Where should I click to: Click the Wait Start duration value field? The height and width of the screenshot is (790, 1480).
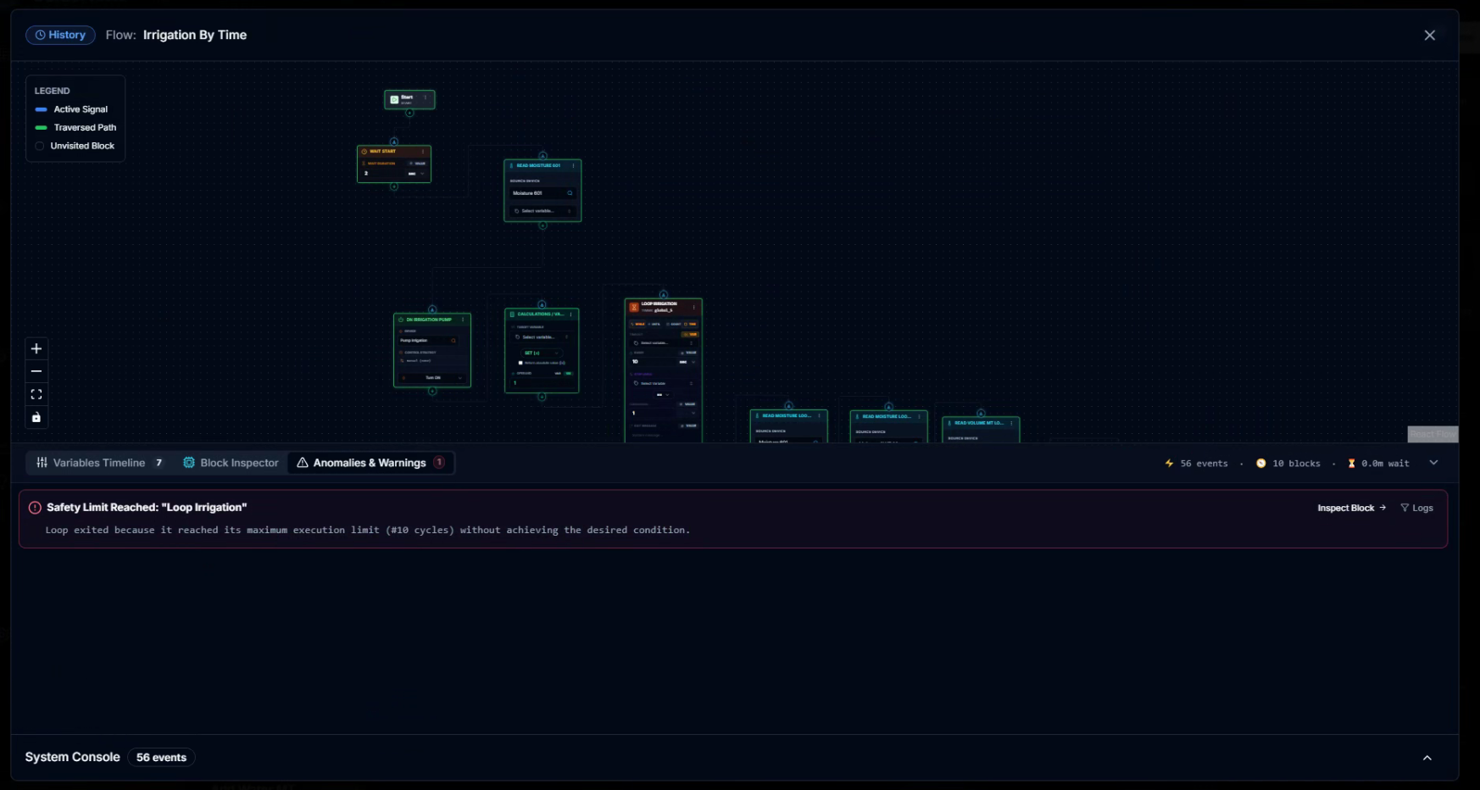click(x=381, y=174)
